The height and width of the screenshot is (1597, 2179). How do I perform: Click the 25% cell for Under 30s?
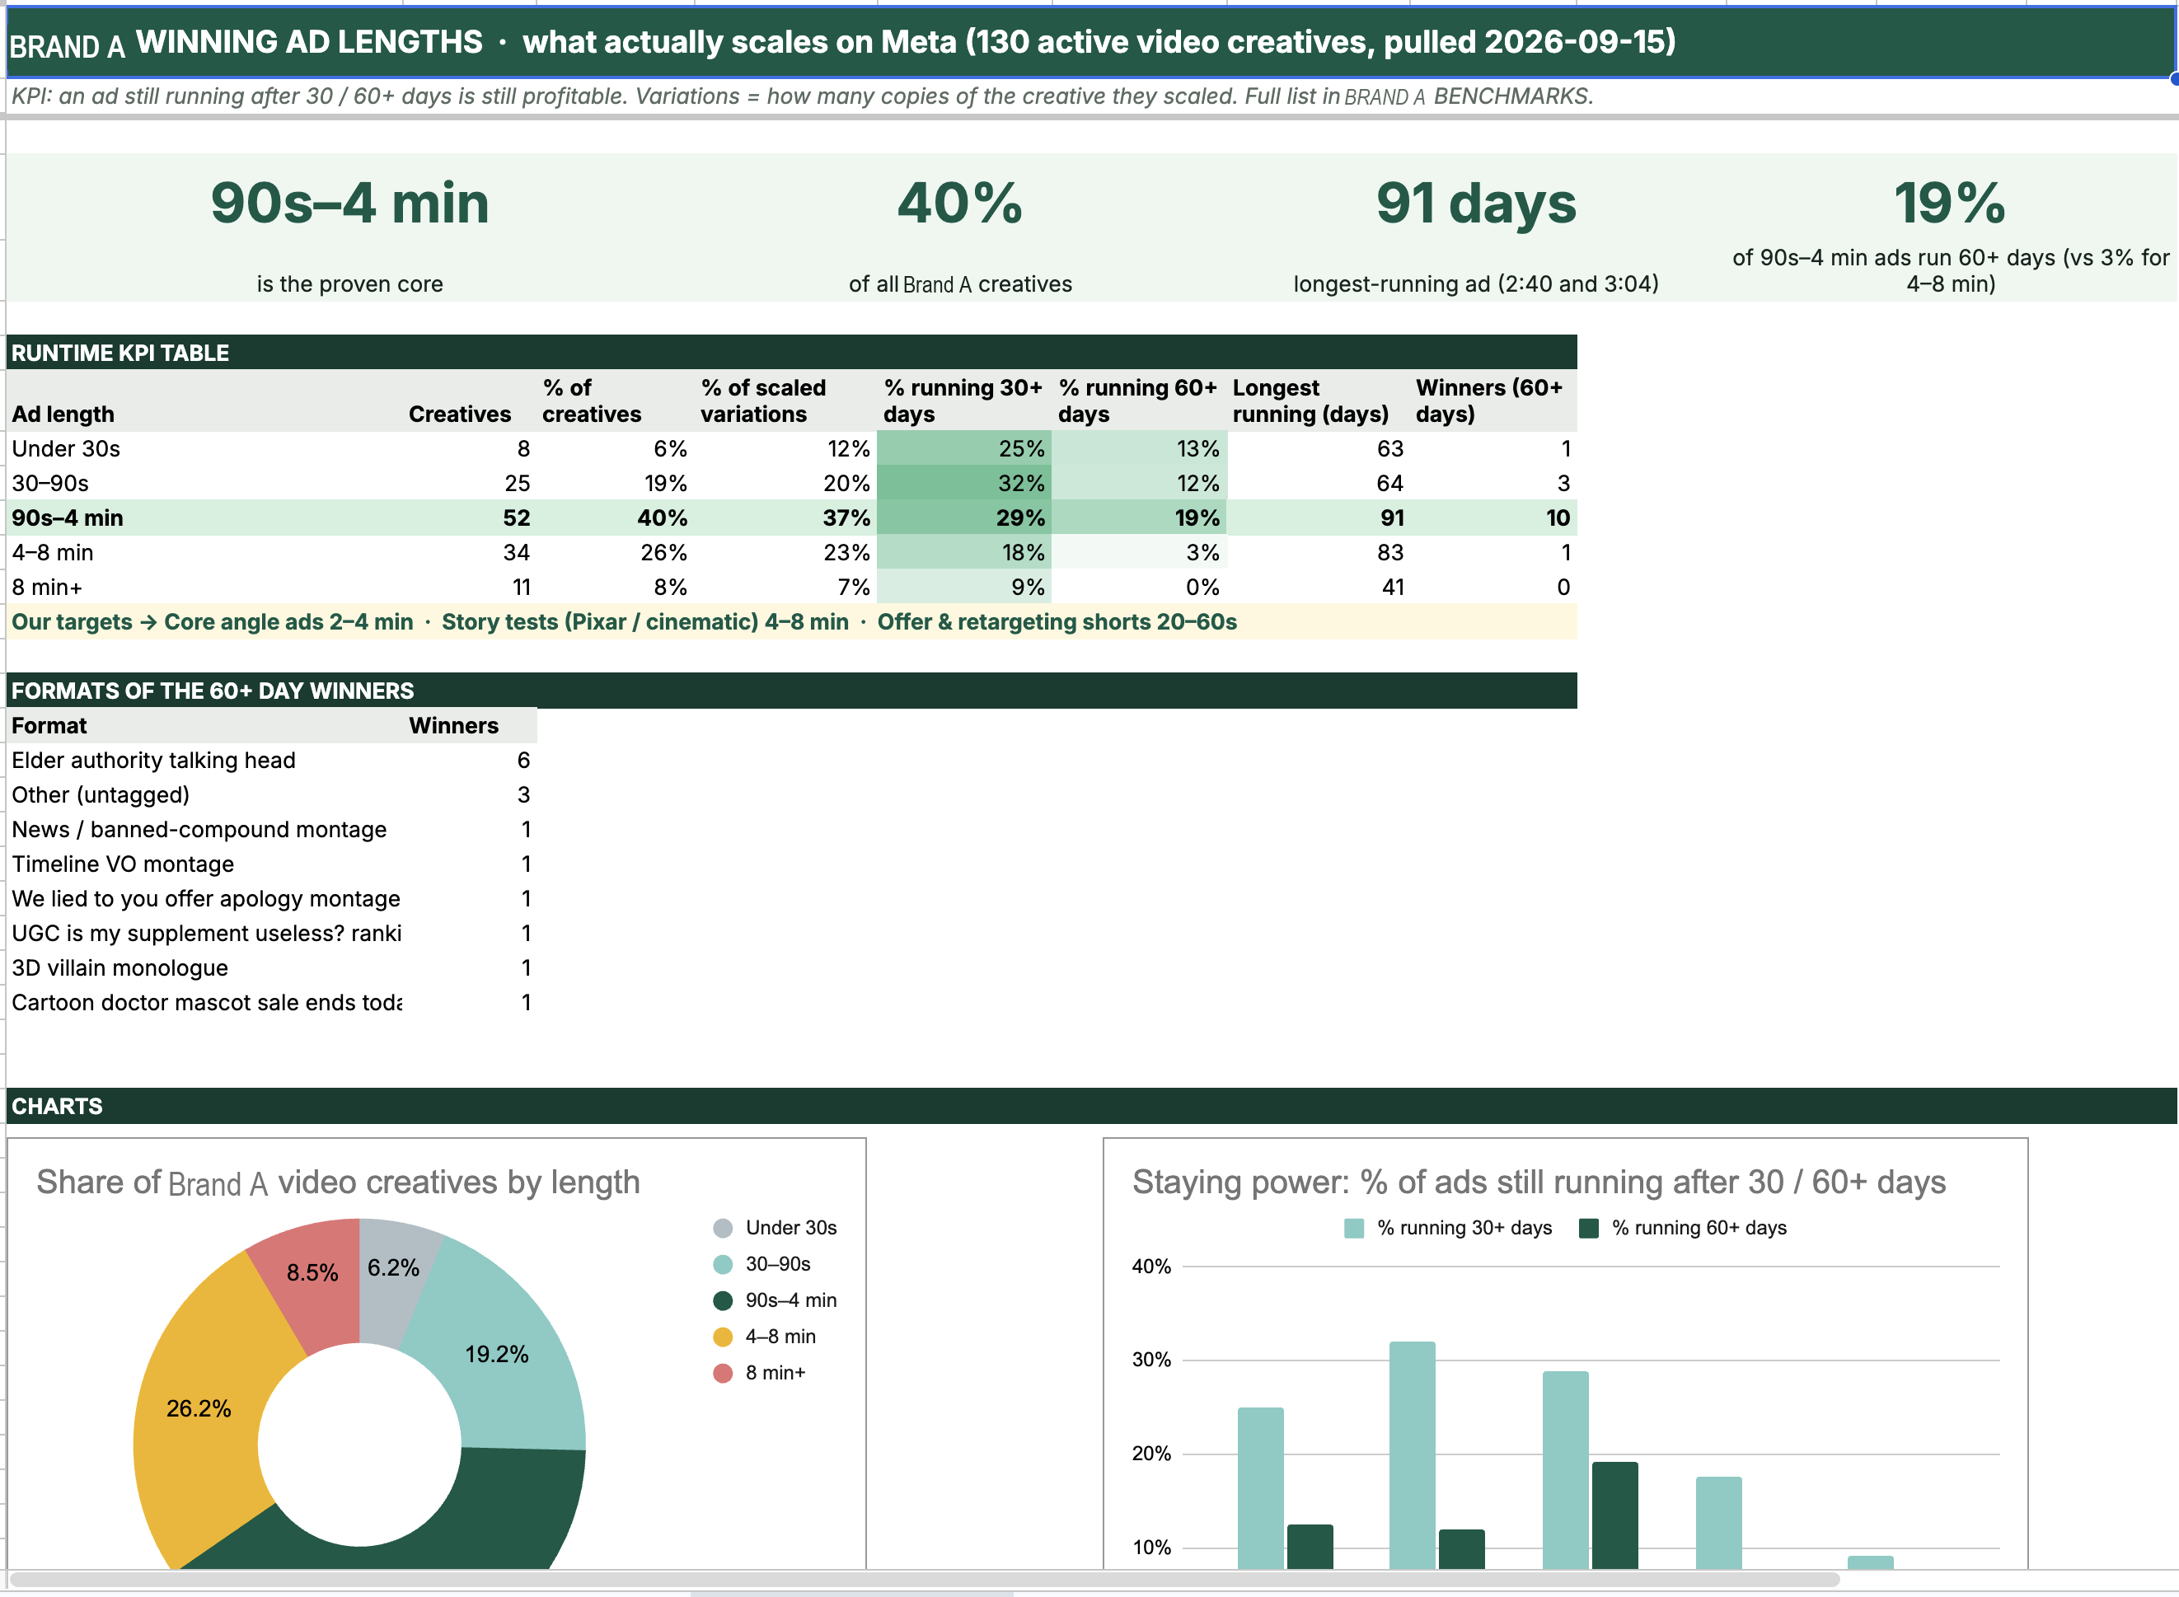(964, 448)
